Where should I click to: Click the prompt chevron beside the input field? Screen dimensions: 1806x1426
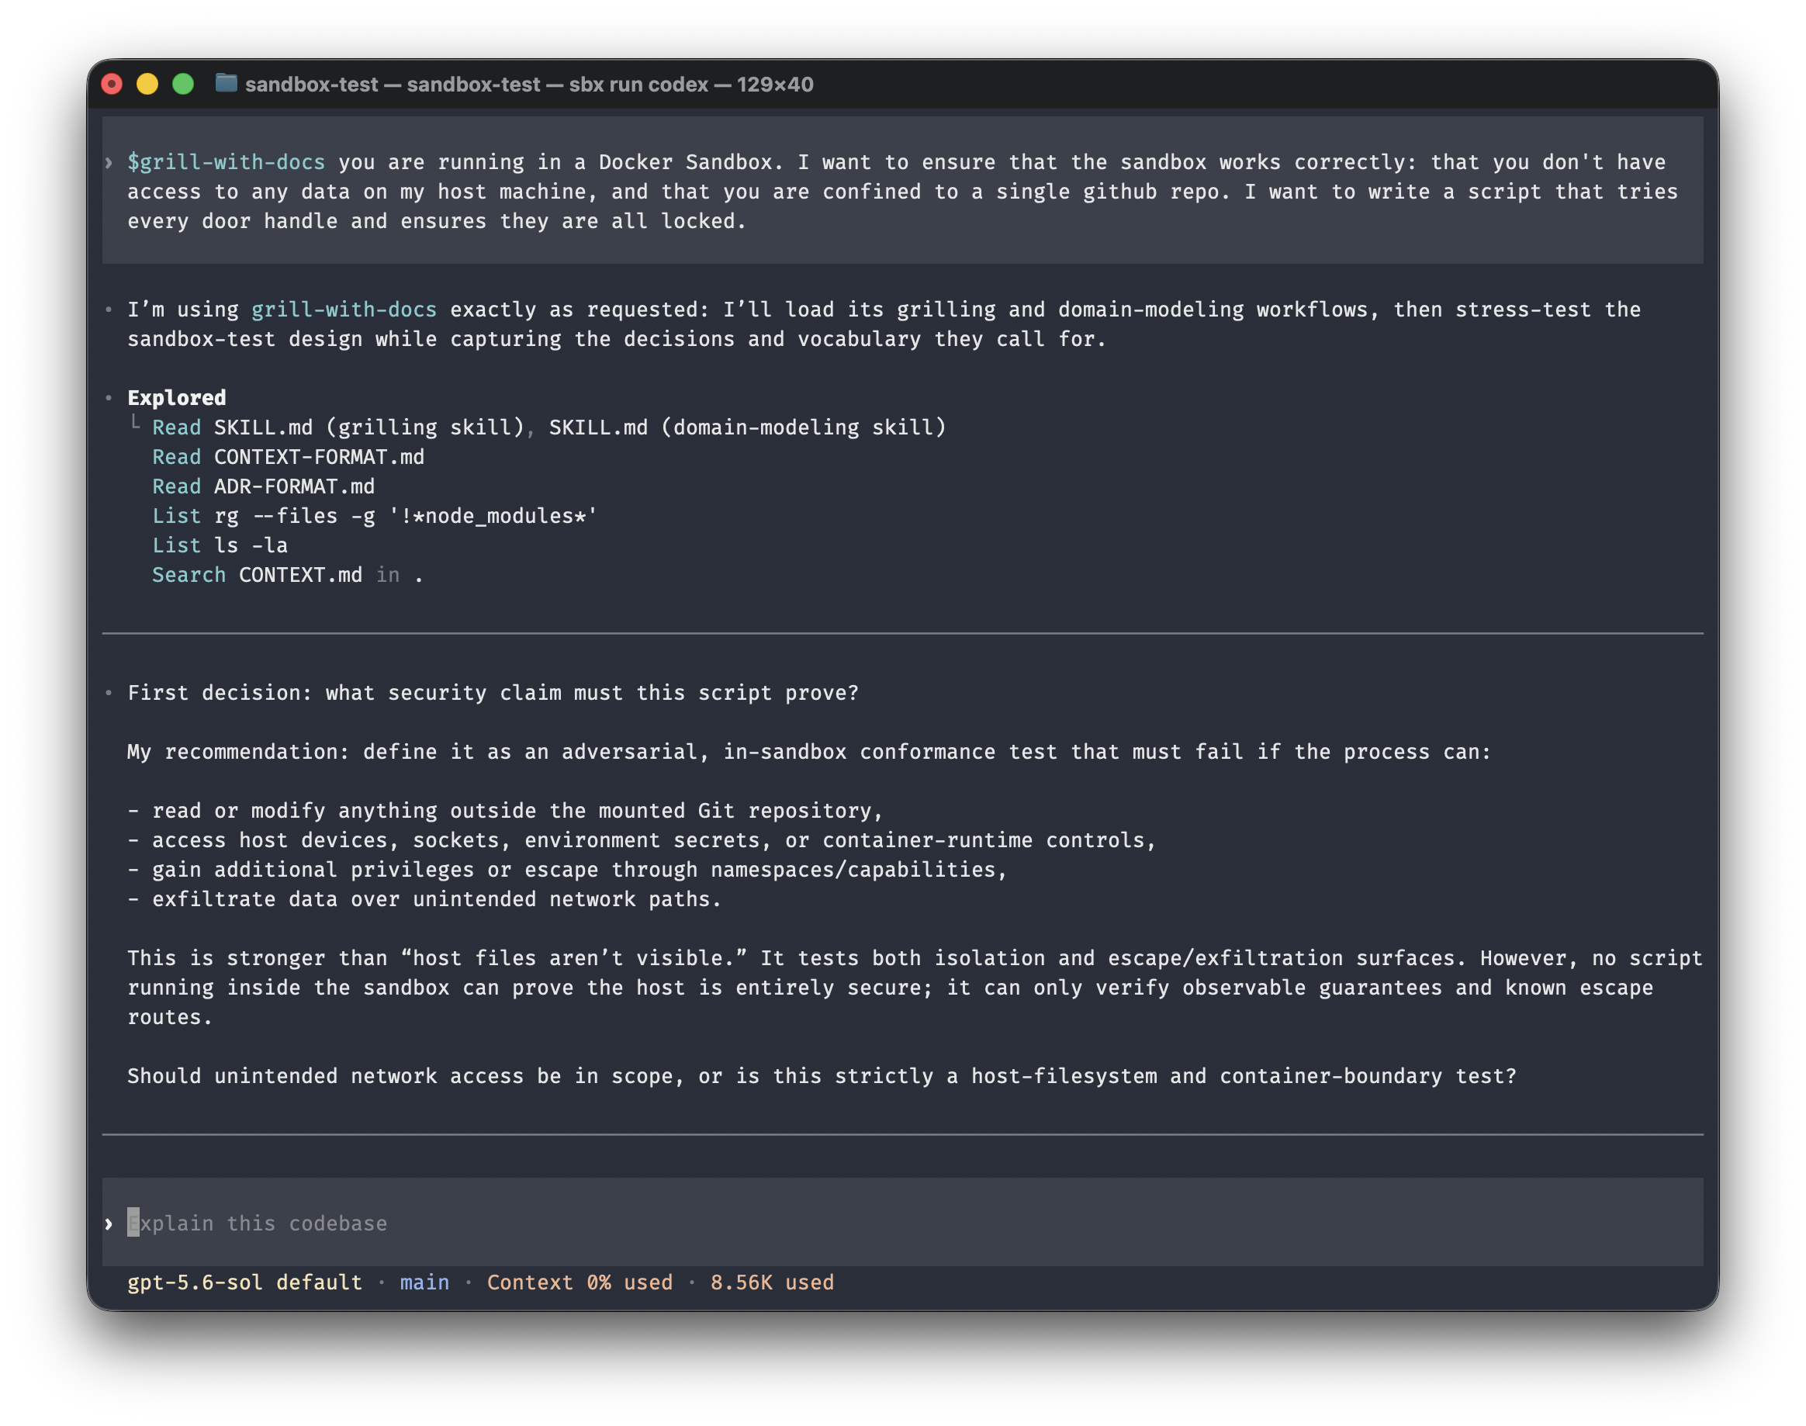pyautogui.click(x=109, y=1224)
